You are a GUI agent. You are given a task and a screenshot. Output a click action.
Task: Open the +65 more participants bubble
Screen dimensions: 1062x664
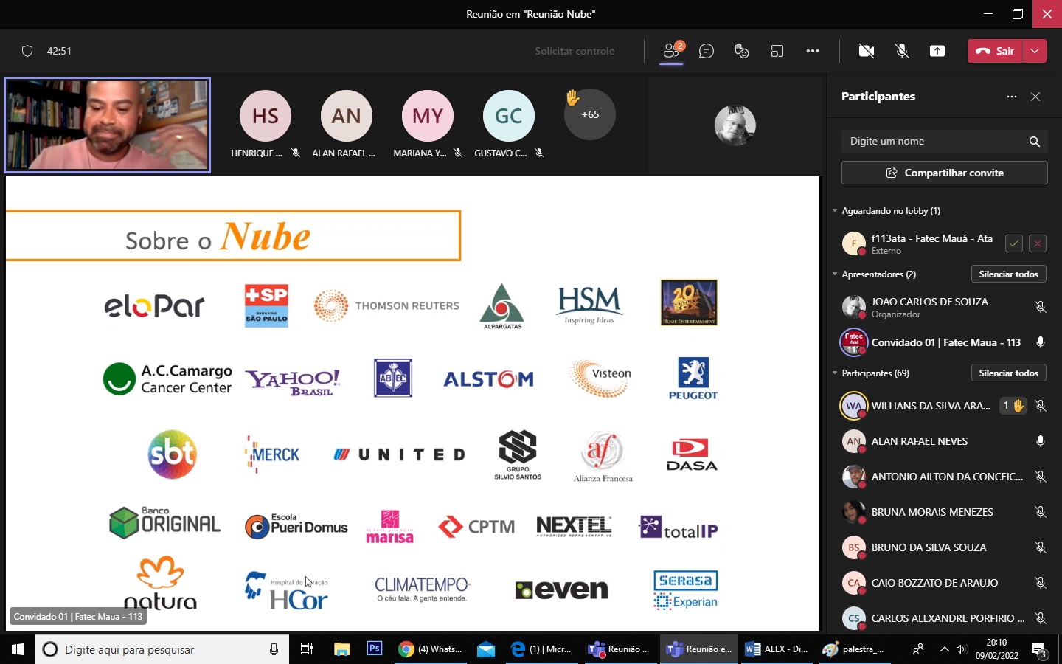590,114
